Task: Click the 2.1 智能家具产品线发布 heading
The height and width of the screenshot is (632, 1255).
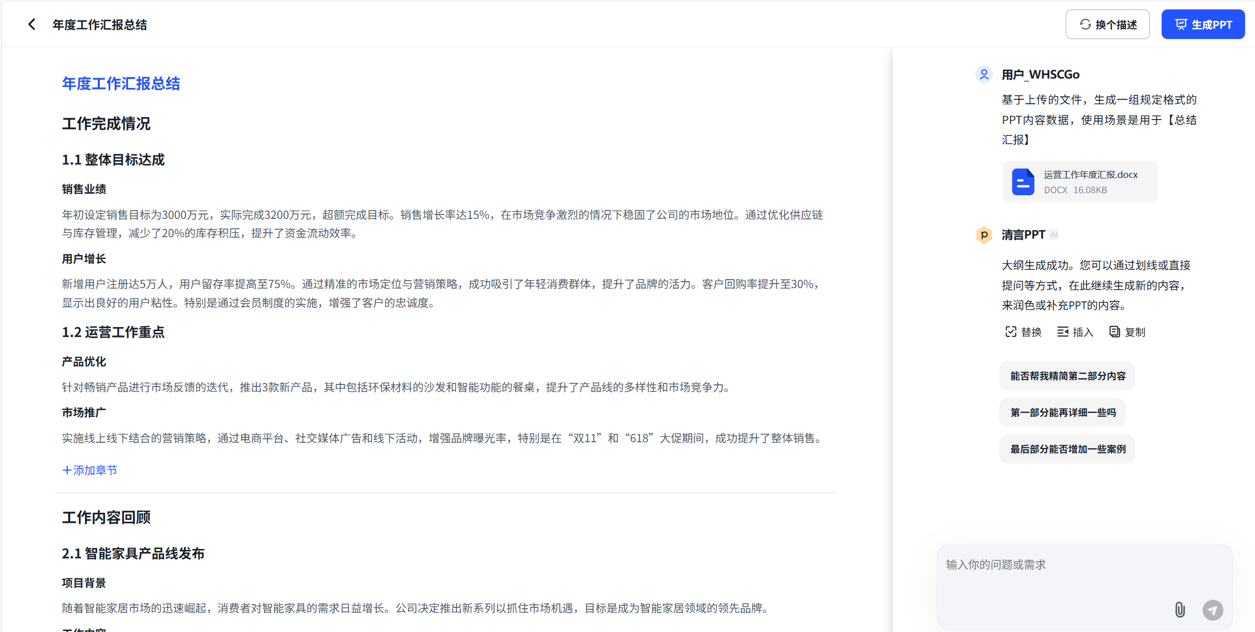Action: point(133,553)
